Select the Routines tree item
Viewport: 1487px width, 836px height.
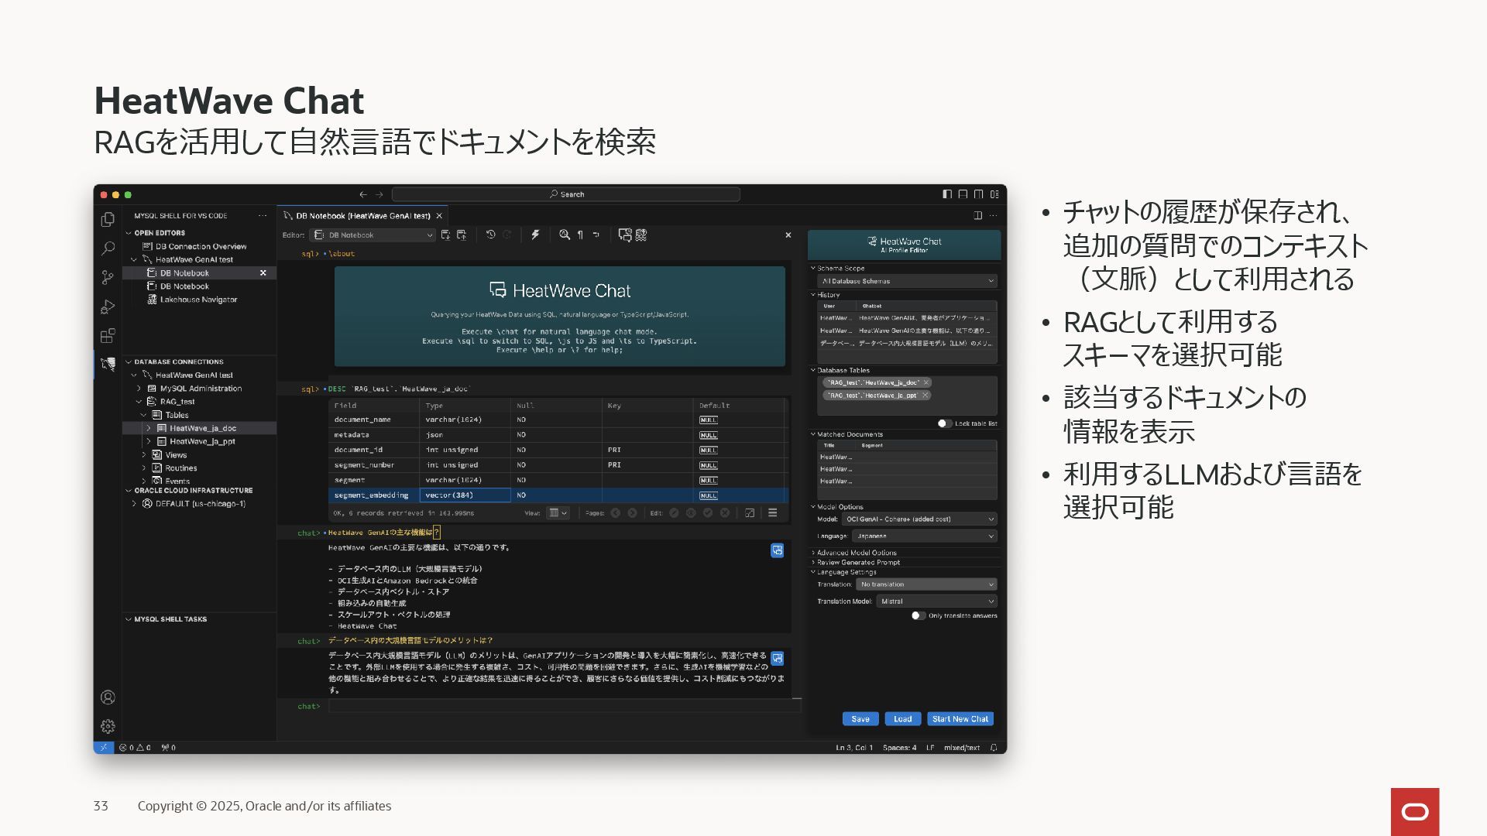click(180, 468)
